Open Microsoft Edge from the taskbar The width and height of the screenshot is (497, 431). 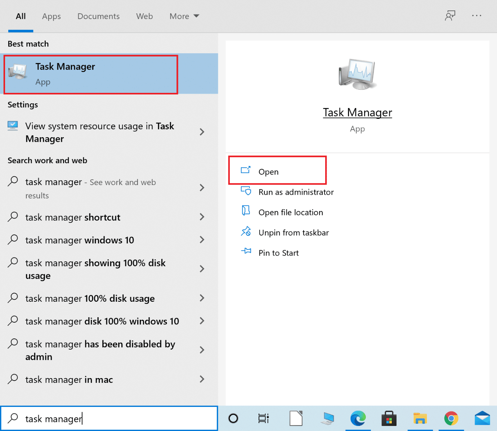tap(358, 418)
